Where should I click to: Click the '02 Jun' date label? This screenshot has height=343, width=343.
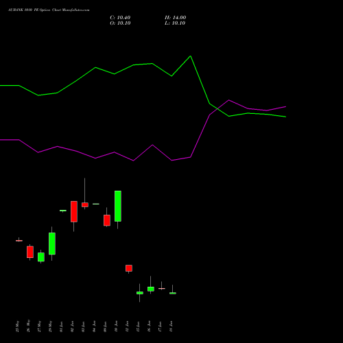click(x=73, y=327)
